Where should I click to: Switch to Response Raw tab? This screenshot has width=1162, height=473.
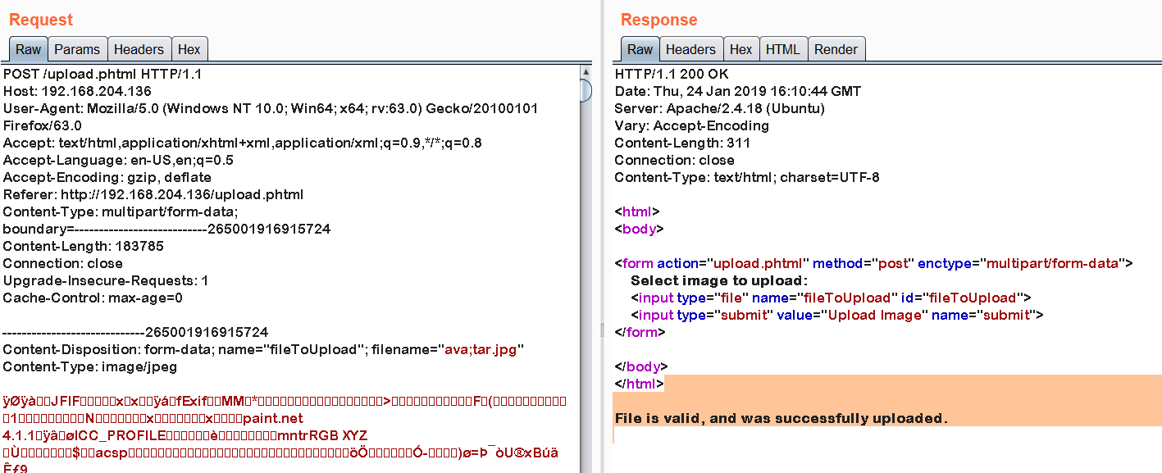[x=640, y=49]
